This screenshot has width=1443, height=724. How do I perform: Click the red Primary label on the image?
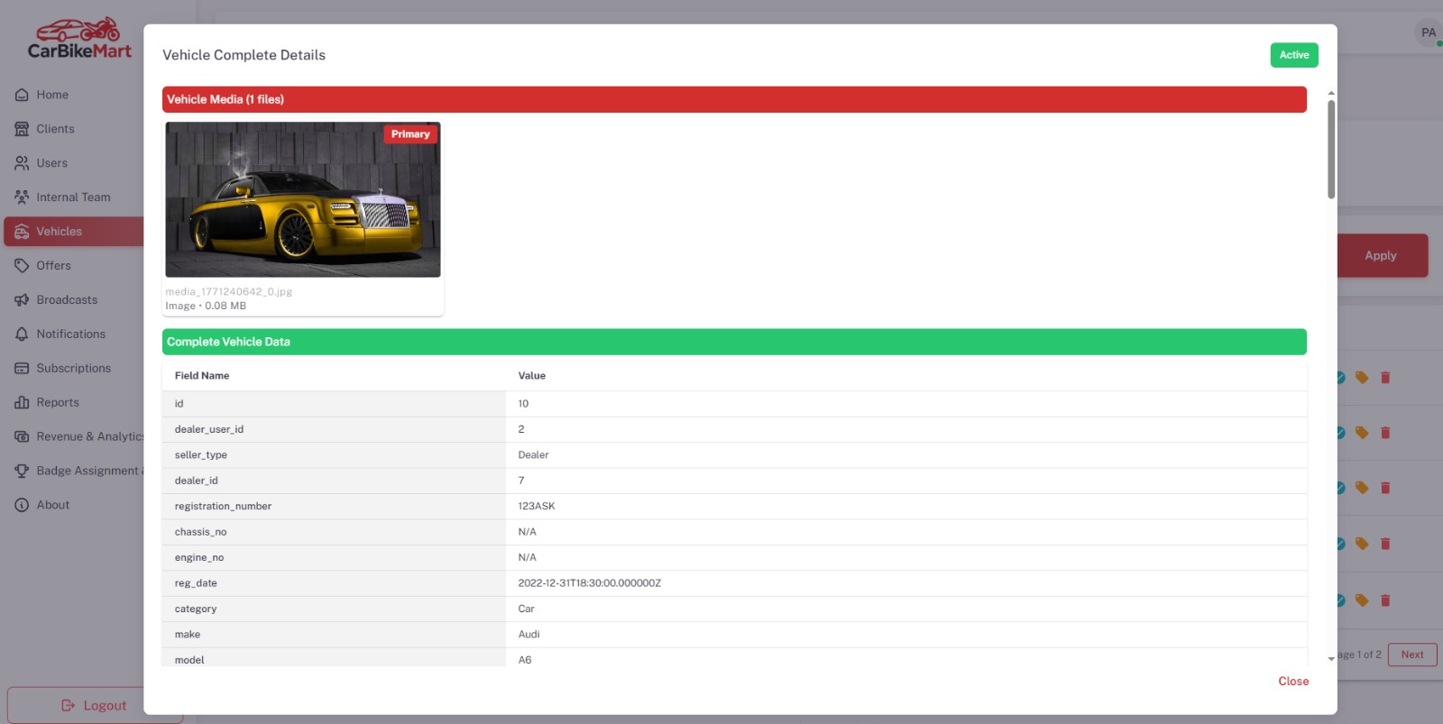(x=410, y=134)
